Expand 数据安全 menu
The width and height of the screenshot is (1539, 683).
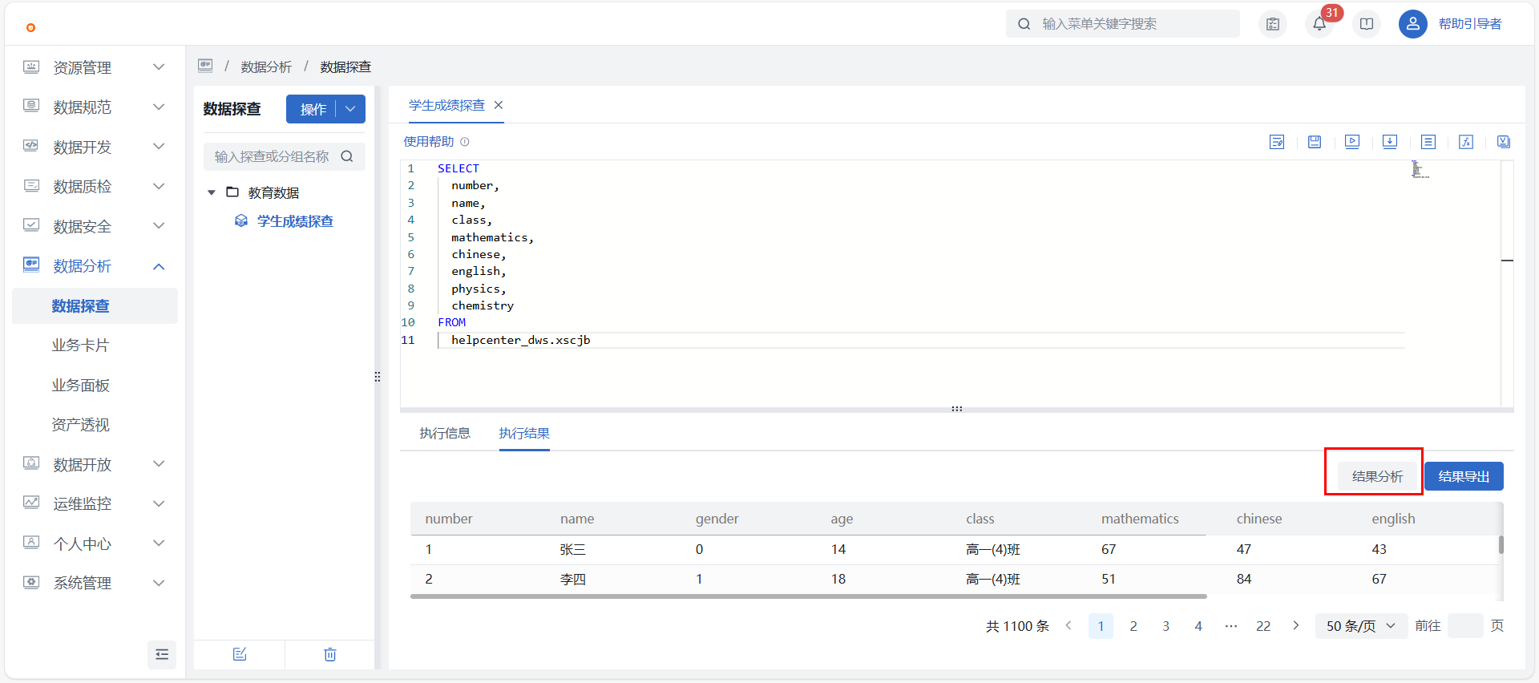point(159,226)
